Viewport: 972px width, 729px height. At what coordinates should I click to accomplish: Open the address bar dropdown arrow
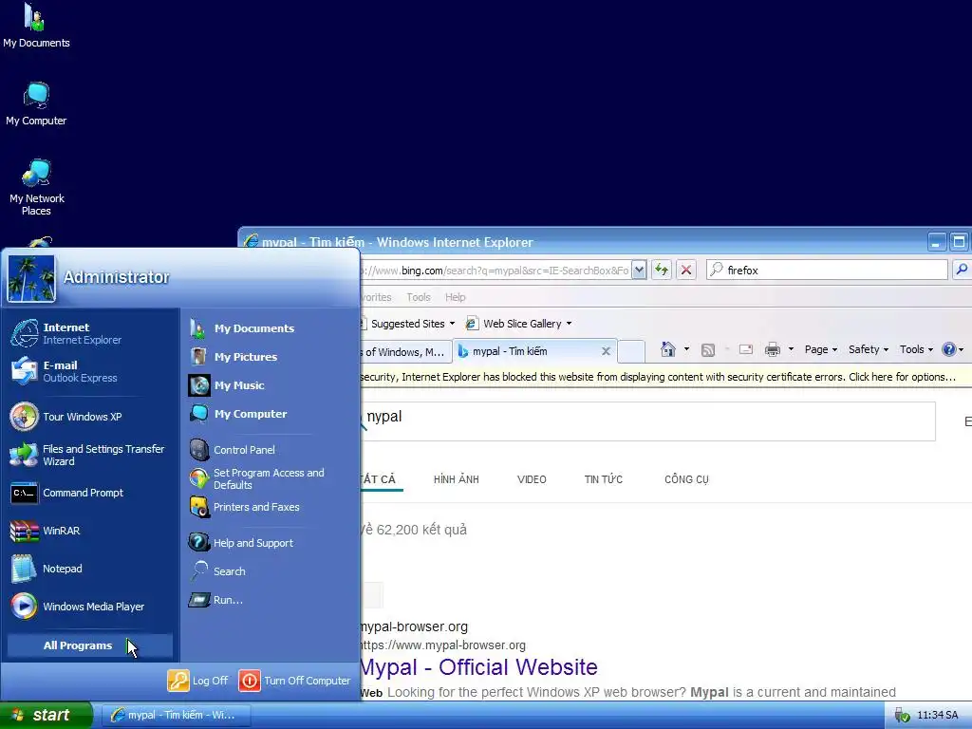point(639,270)
